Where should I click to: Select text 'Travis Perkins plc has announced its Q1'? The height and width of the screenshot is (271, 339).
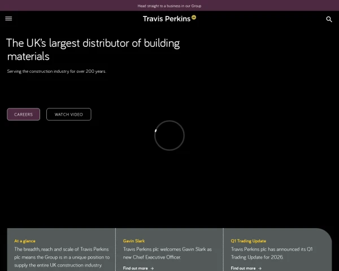tap(272, 249)
